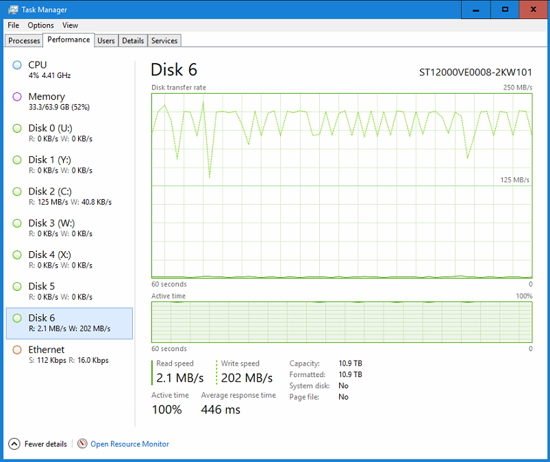Click the Disk 6 green circle icon

[x=17, y=318]
